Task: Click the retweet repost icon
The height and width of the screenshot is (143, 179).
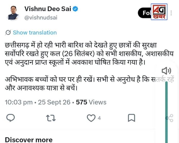Action: (x=51, y=118)
